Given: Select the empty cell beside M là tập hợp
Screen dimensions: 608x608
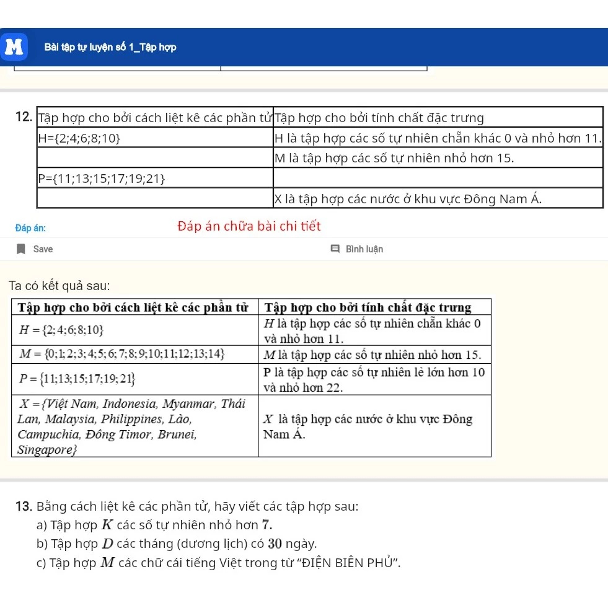Looking at the screenshot, I should click(x=155, y=157).
